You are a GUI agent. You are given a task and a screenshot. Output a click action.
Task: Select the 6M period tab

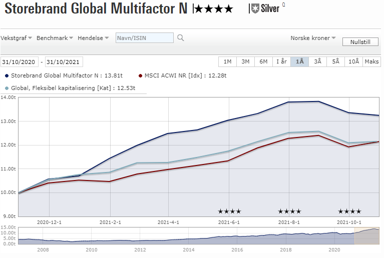coord(263,61)
